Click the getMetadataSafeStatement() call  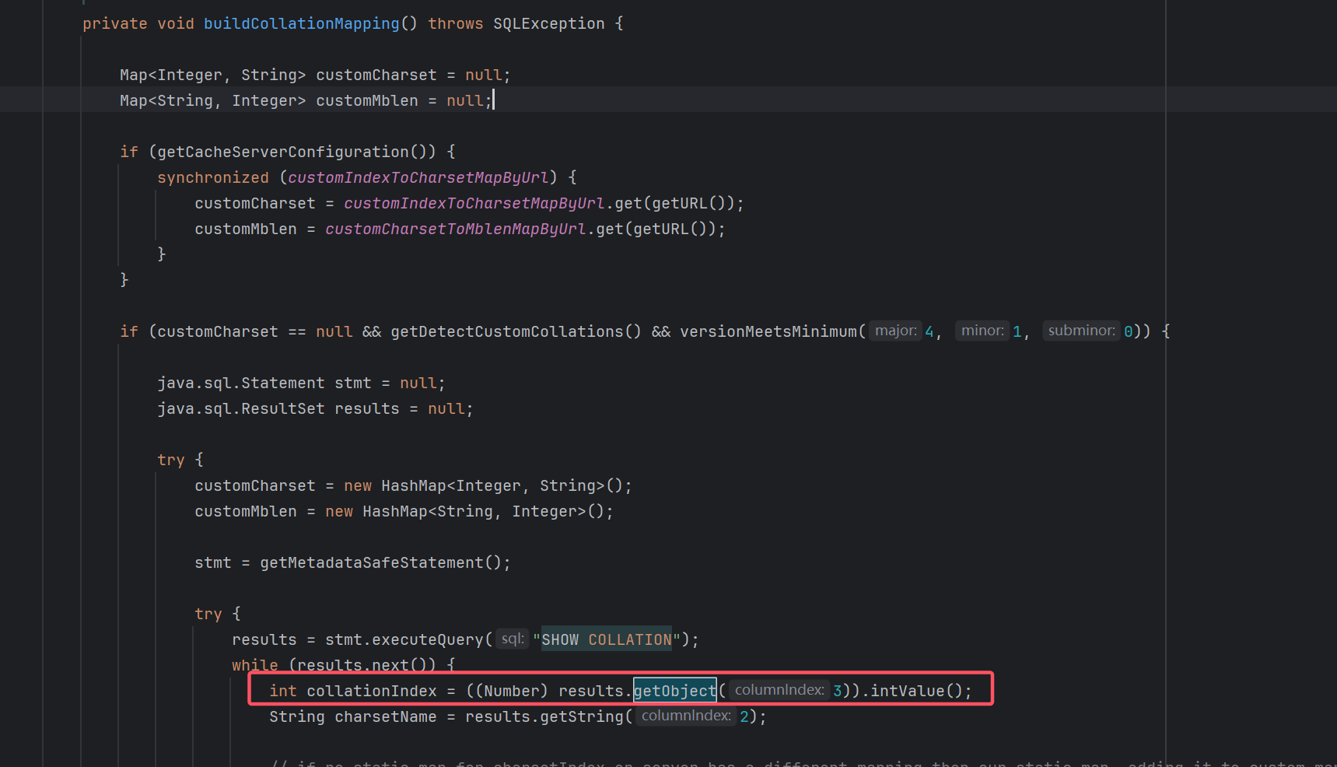(x=381, y=562)
